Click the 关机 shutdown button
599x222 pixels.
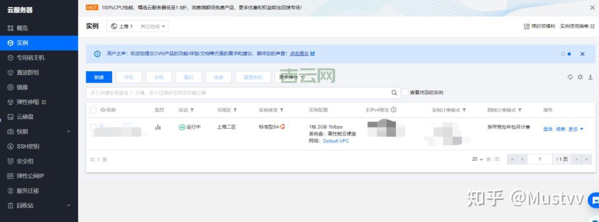pos(158,77)
